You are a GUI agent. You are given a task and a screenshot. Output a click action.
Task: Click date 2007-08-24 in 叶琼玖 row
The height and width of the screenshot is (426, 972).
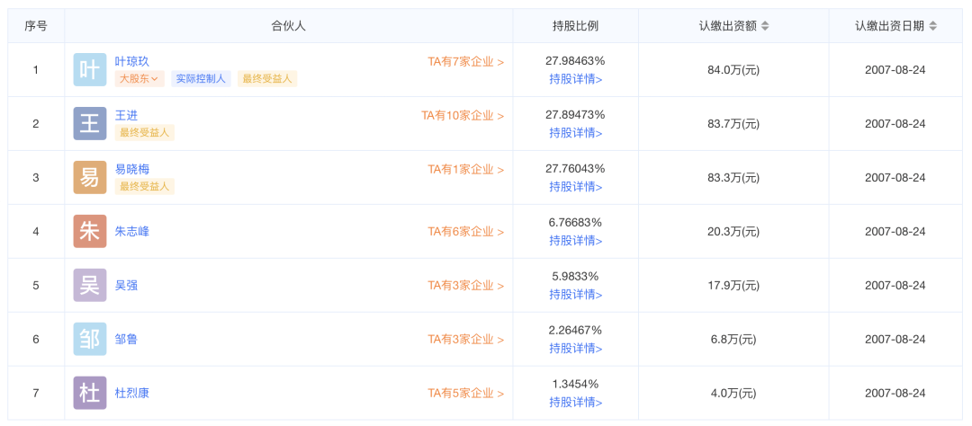click(895, 70)
